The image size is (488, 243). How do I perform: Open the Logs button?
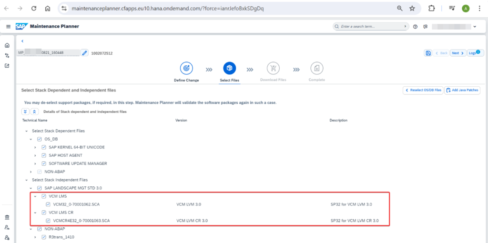click(475, 53)
